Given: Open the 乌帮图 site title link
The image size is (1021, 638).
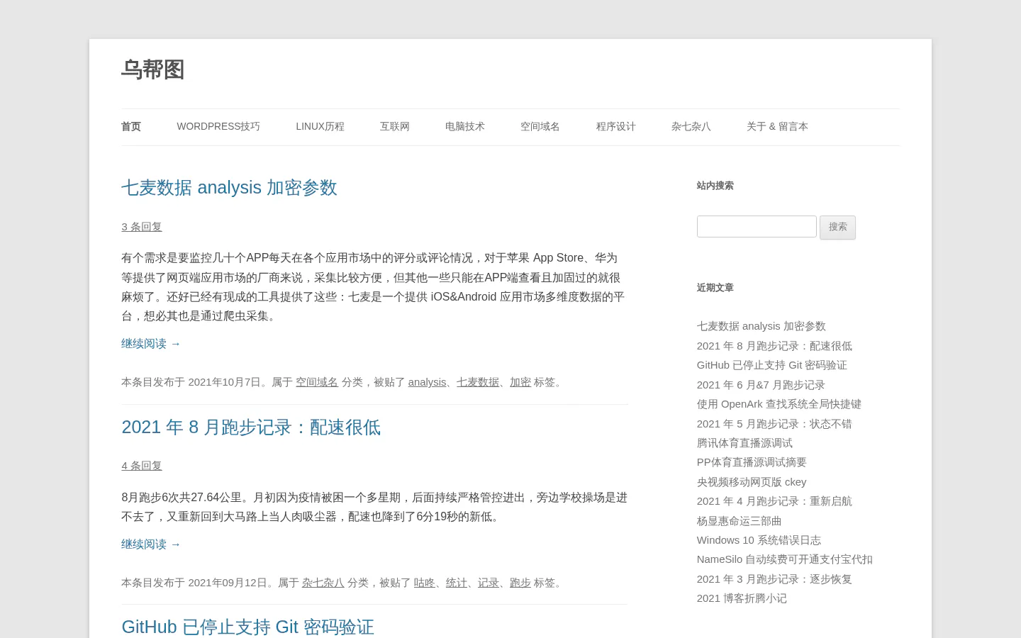Looking at the screenshot, I should (153, 69).
